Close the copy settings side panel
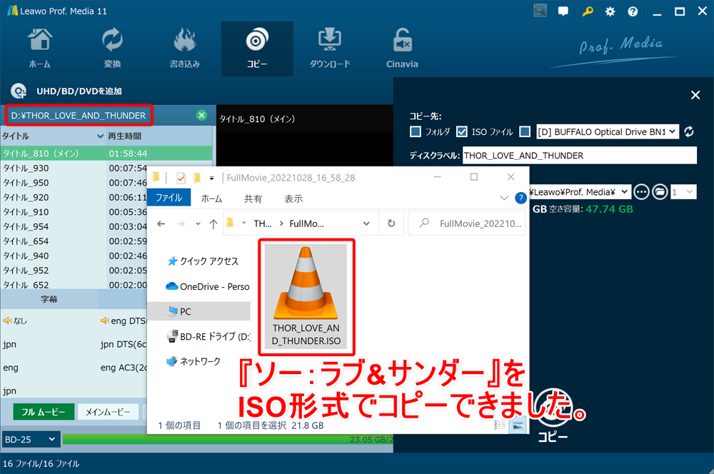The width and height of the screenshot is (714, 474). pyautogui.click(x=695, y=95)
